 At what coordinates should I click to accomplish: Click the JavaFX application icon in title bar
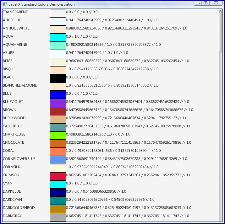5,4
